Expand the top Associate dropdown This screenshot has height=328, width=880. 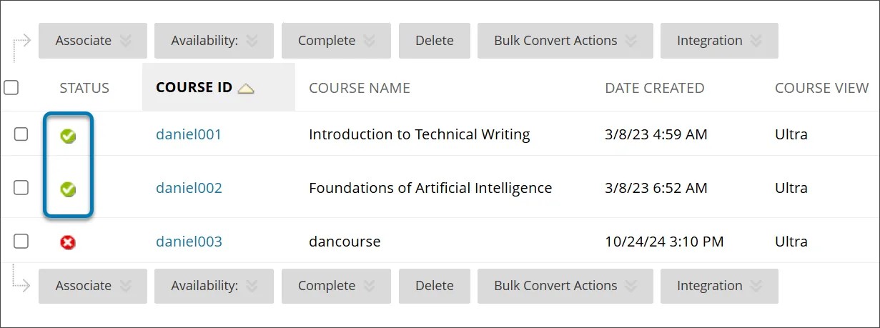click(92, 41)
